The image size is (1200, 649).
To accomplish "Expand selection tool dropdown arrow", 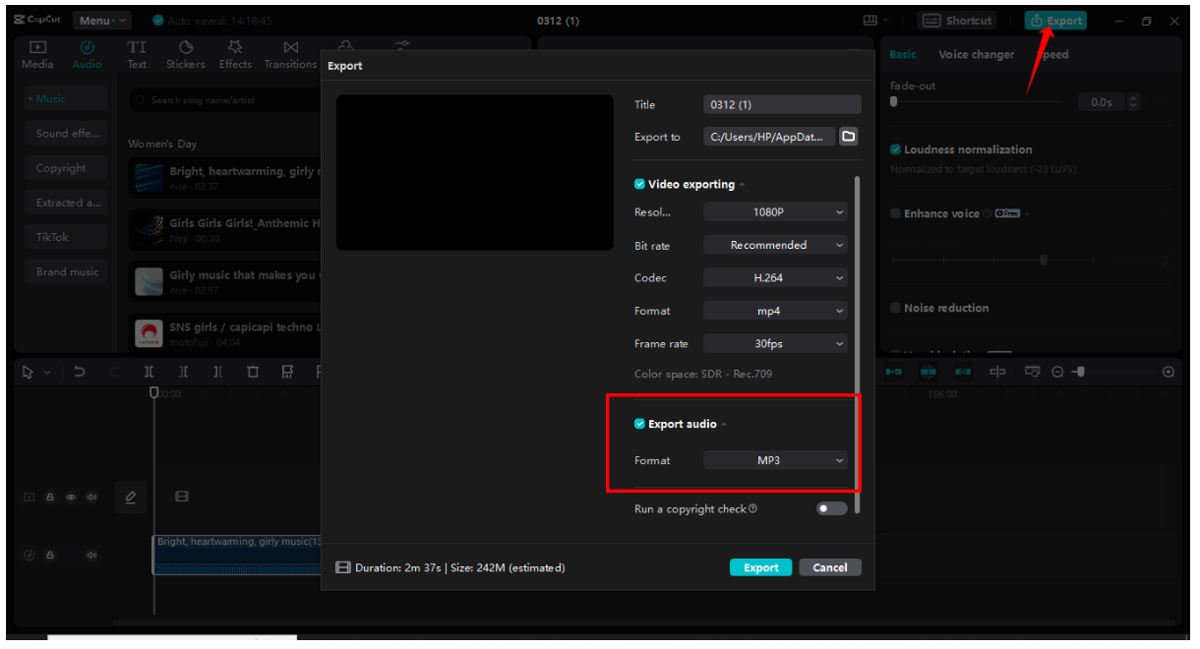I will click(45, 372).
